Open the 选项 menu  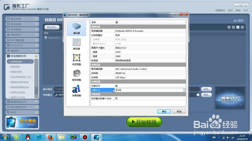coord(230,10)
